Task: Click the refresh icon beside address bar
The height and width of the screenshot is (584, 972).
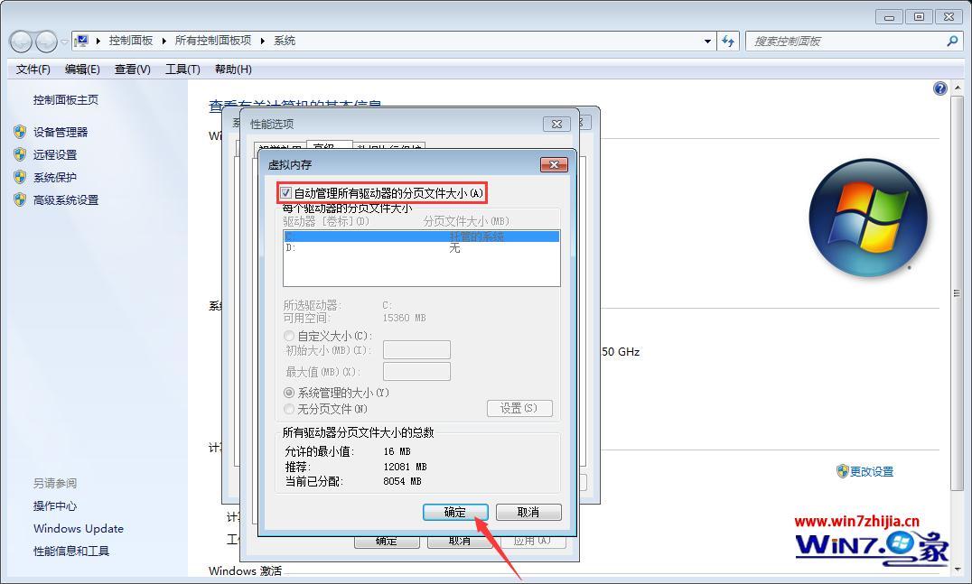Action: click(x=728, y=41)
